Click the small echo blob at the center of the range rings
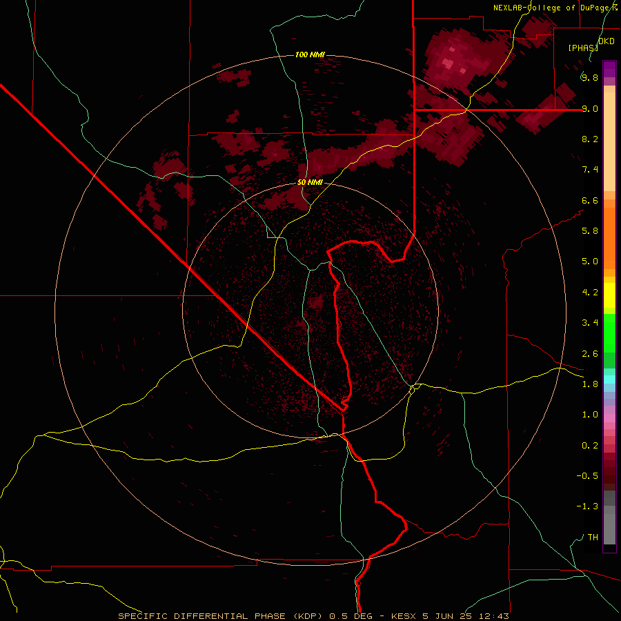 [x=316, y=303]
